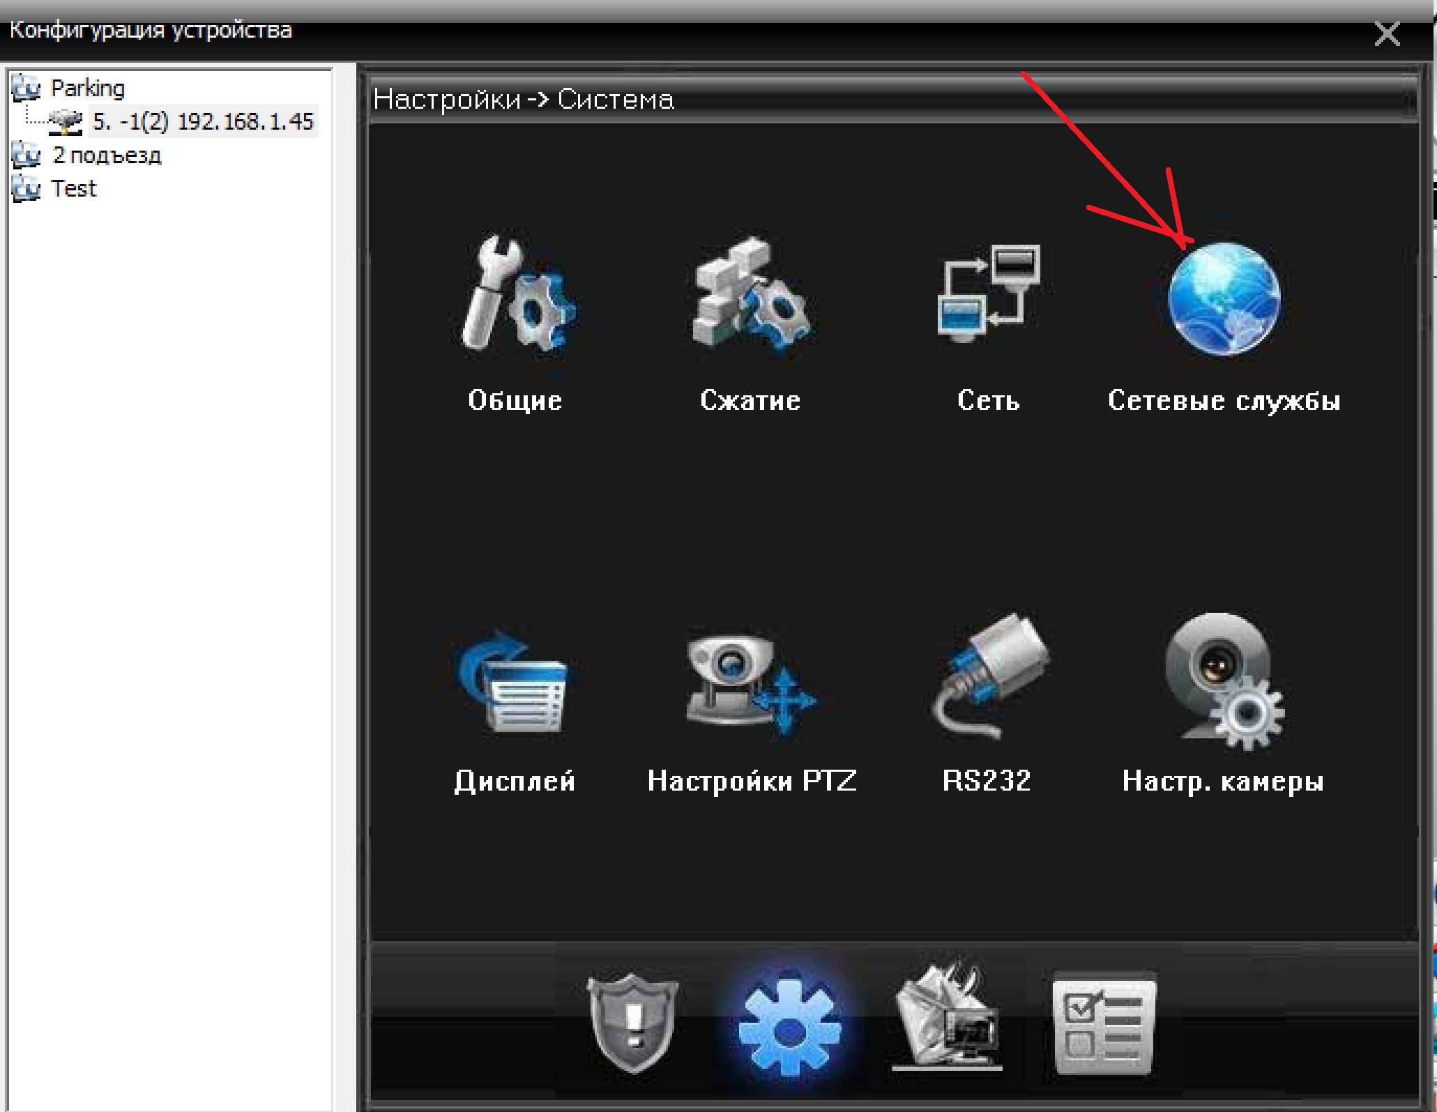1437x1112 pixels.
Task: Open the Настройки PTZ camera icon
Action: click(750, 683)
